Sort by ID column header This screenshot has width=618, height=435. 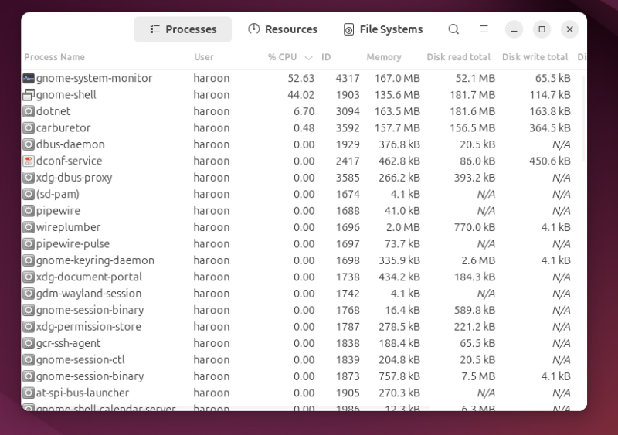coord(326,57)
